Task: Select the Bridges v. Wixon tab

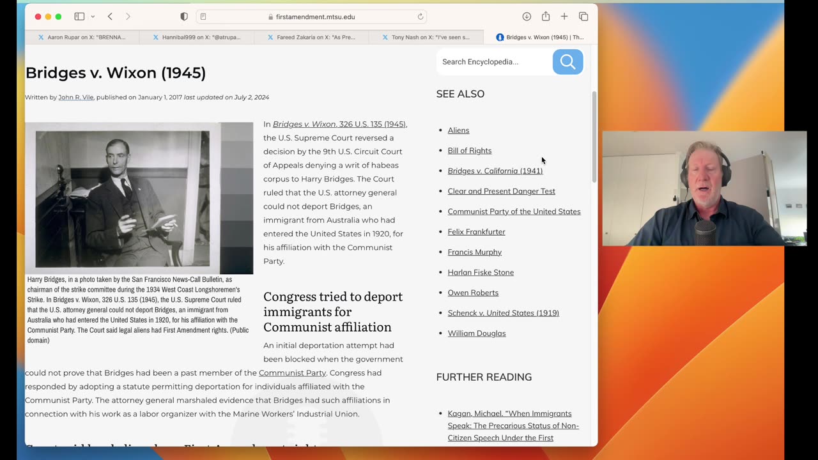Action: [540, 37]
